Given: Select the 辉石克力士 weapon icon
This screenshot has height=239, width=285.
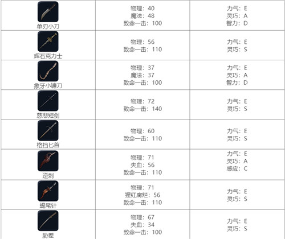Looking at the screenshot, I should pyautogui.click(x=48, y=42).
